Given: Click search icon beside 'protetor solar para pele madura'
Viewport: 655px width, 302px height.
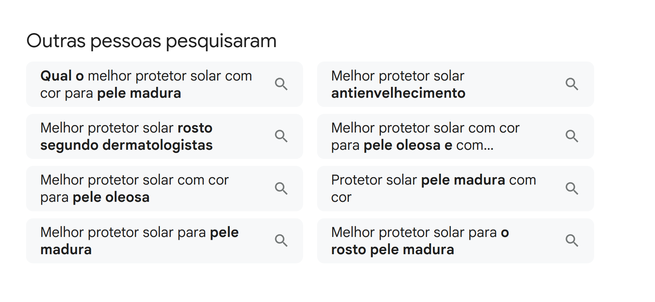Looking at the screenshot, I should coord(281,240).
